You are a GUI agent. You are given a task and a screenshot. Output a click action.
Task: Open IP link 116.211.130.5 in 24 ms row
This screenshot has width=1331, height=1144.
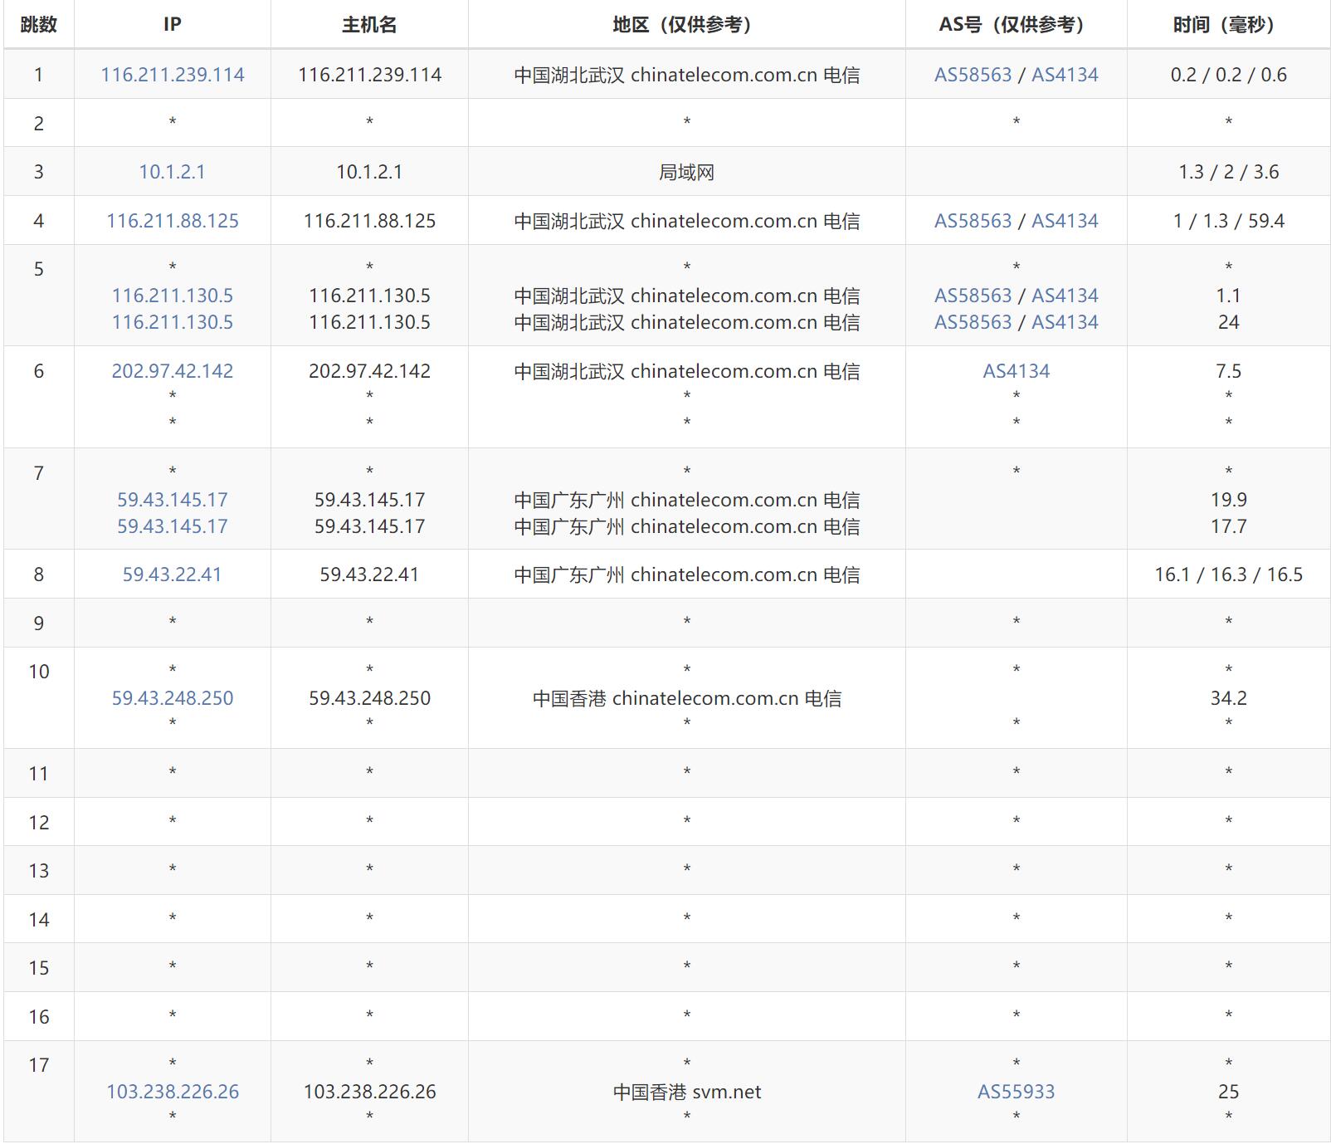[173, 322]
